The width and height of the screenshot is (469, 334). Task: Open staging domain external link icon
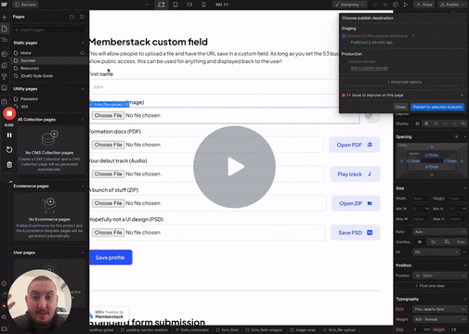coord(412,36)
